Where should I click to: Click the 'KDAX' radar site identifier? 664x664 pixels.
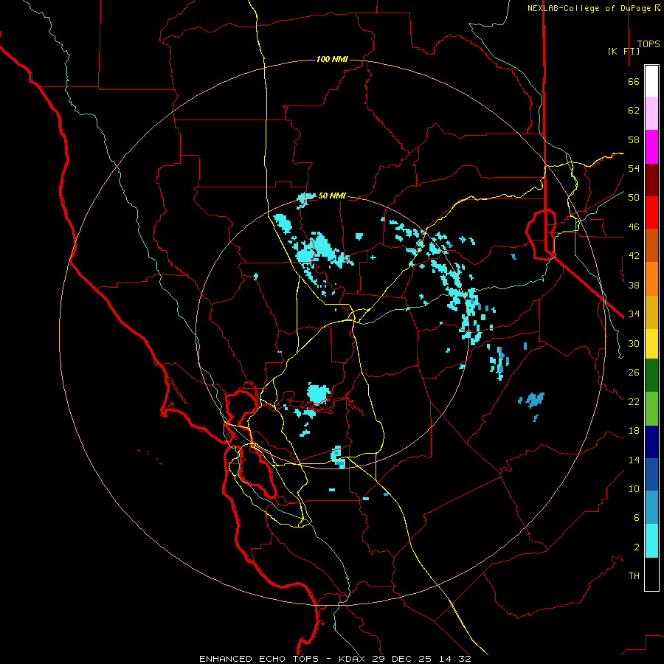pos(353,659)
